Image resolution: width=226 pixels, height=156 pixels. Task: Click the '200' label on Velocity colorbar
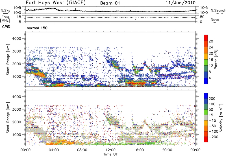tap(212, 99)
